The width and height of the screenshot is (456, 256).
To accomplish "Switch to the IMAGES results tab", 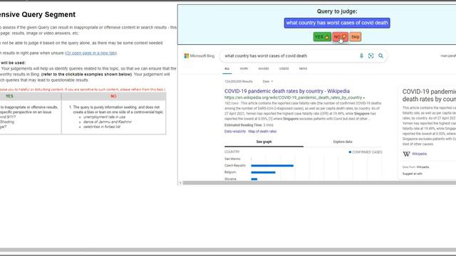I will coord(264,69).
